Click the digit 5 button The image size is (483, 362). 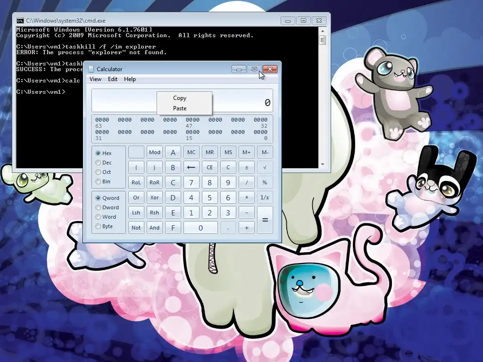209,197
